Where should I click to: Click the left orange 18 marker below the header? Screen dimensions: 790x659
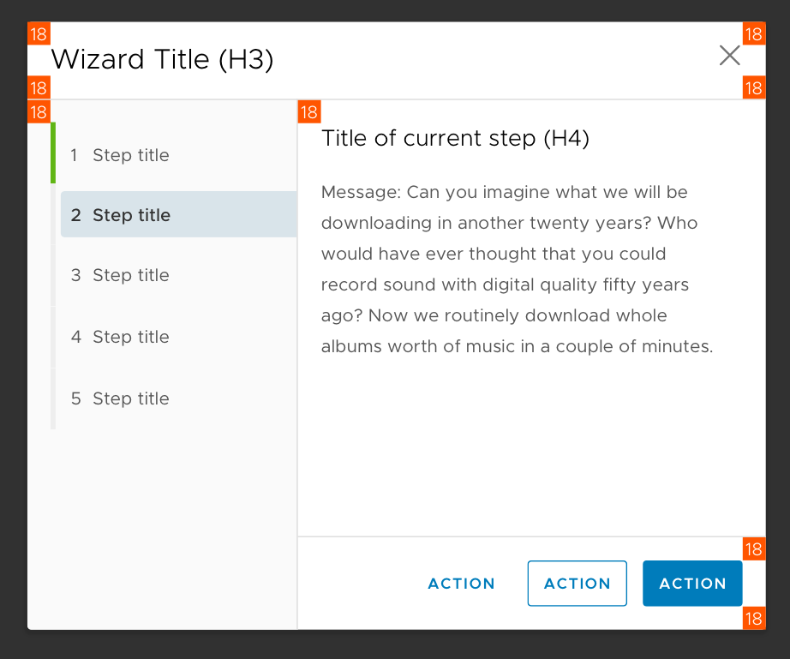click(x=39, y=88)
